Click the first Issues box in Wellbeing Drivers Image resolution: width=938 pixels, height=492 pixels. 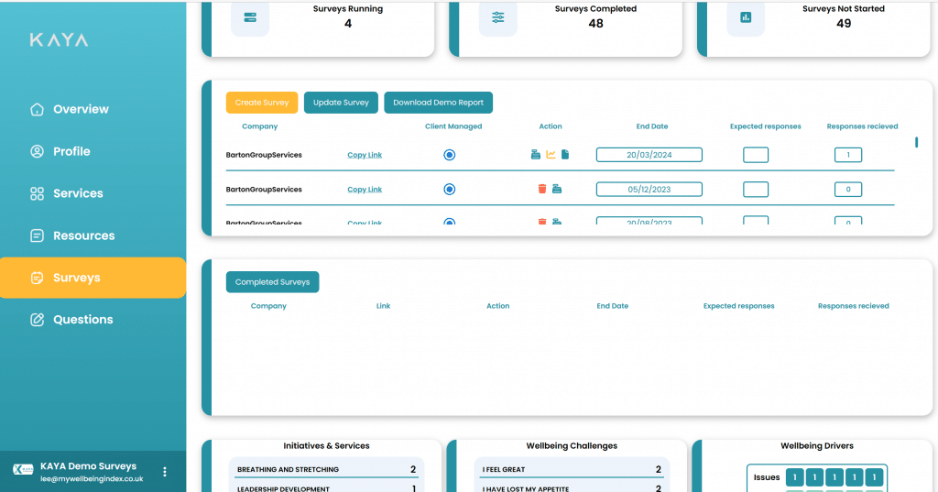coord(794,477)
